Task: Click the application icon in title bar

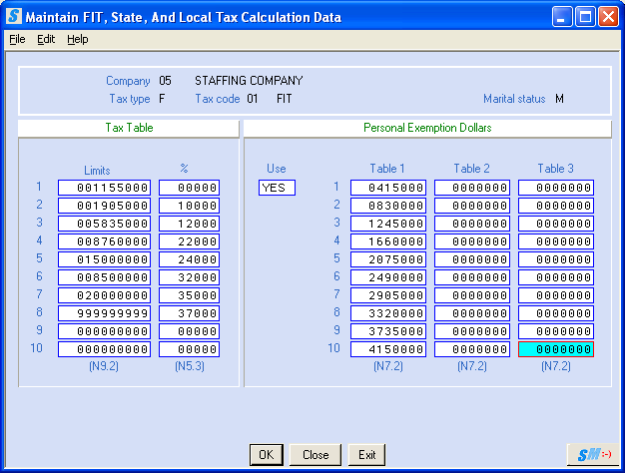Action: pyautogui.click(x=14, y=17)
